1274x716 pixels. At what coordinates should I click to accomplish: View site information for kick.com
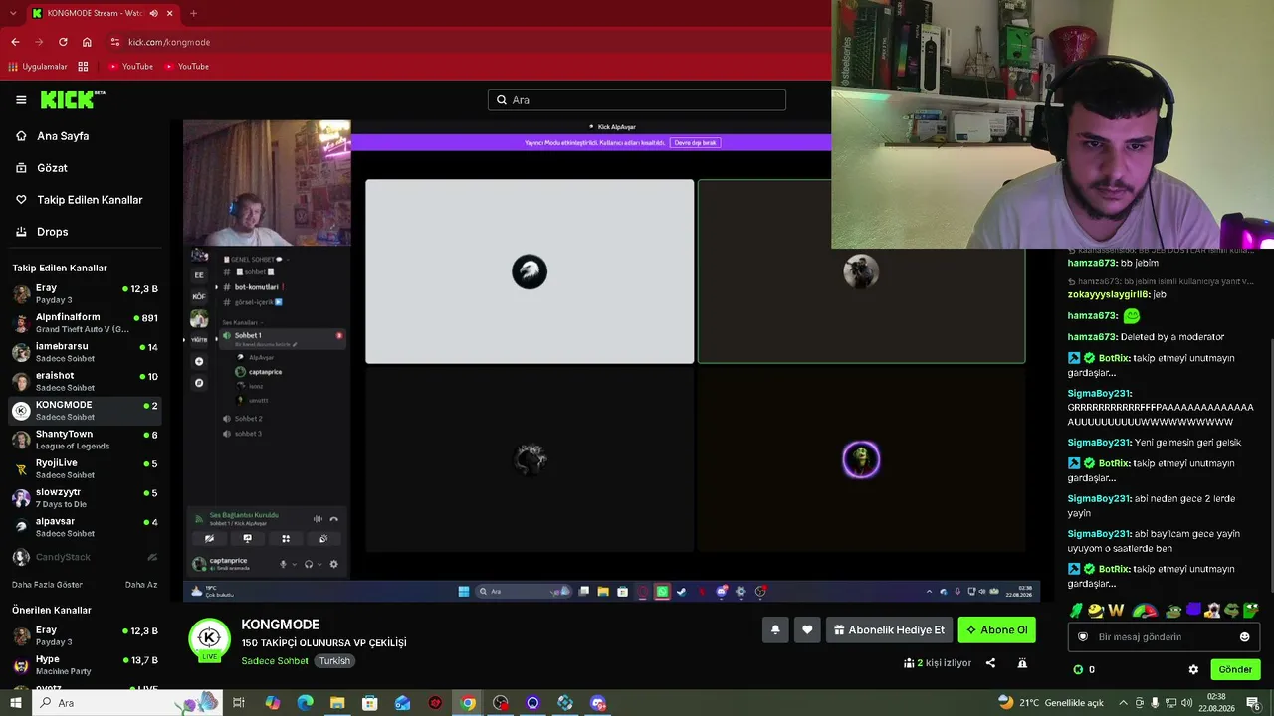(x=115, y=42)
